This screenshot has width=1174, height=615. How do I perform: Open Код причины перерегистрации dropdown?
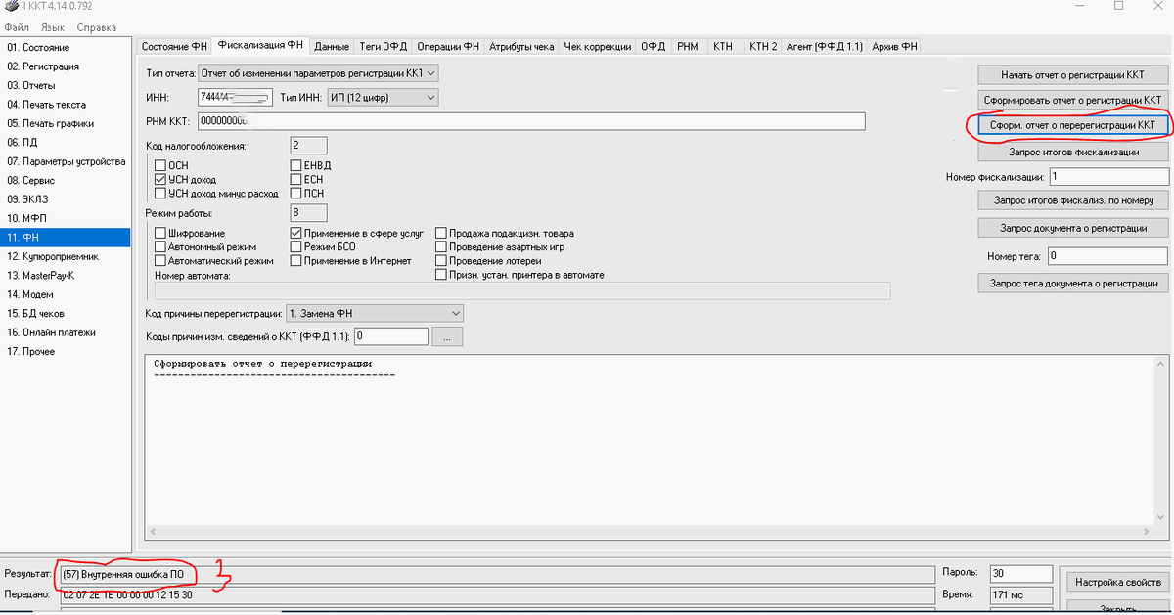point(374,313)
